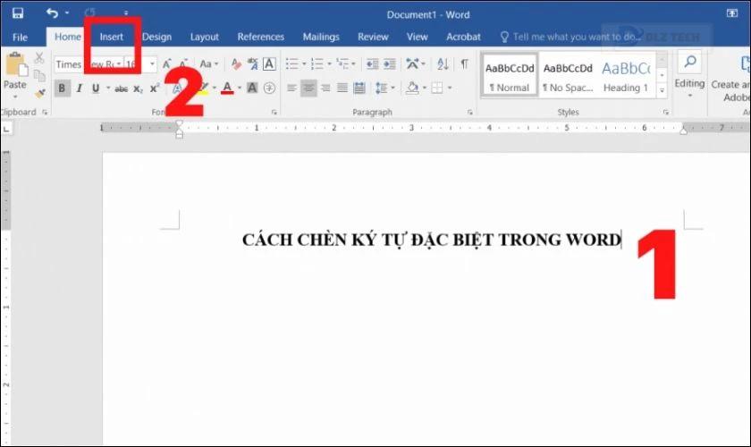This screenshot has height=447, width=751.
Task: Open the Font dialog launcher
Action: pyautogui.click(x=274, y=112)
